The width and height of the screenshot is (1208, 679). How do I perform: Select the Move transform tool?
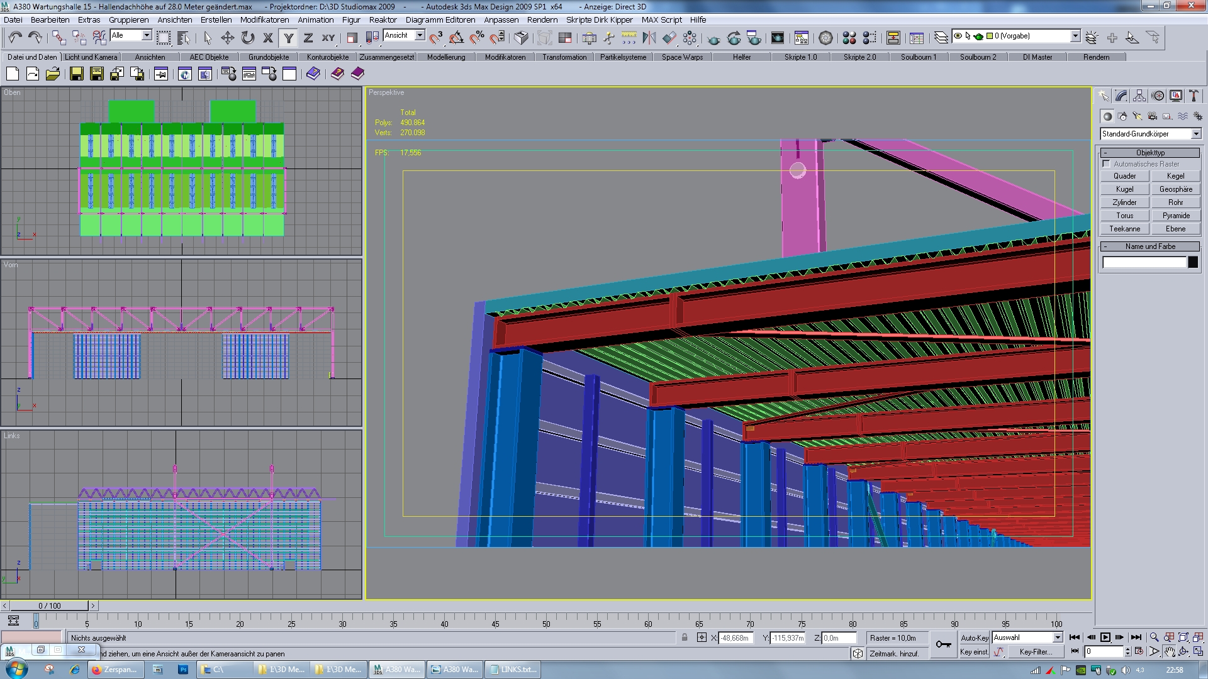tap(227, 38)
